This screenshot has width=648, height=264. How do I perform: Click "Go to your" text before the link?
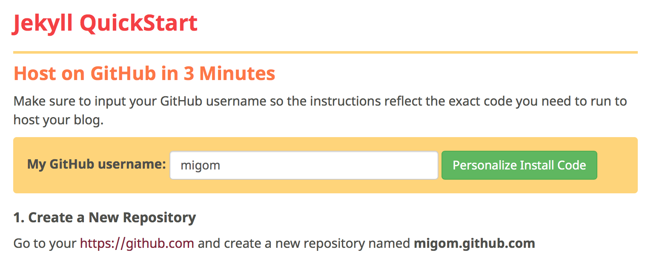[45, 244]
